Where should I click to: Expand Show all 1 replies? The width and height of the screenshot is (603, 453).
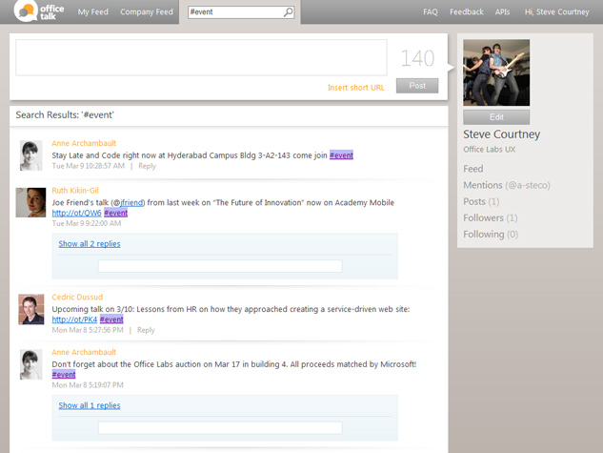coord(90,405)
